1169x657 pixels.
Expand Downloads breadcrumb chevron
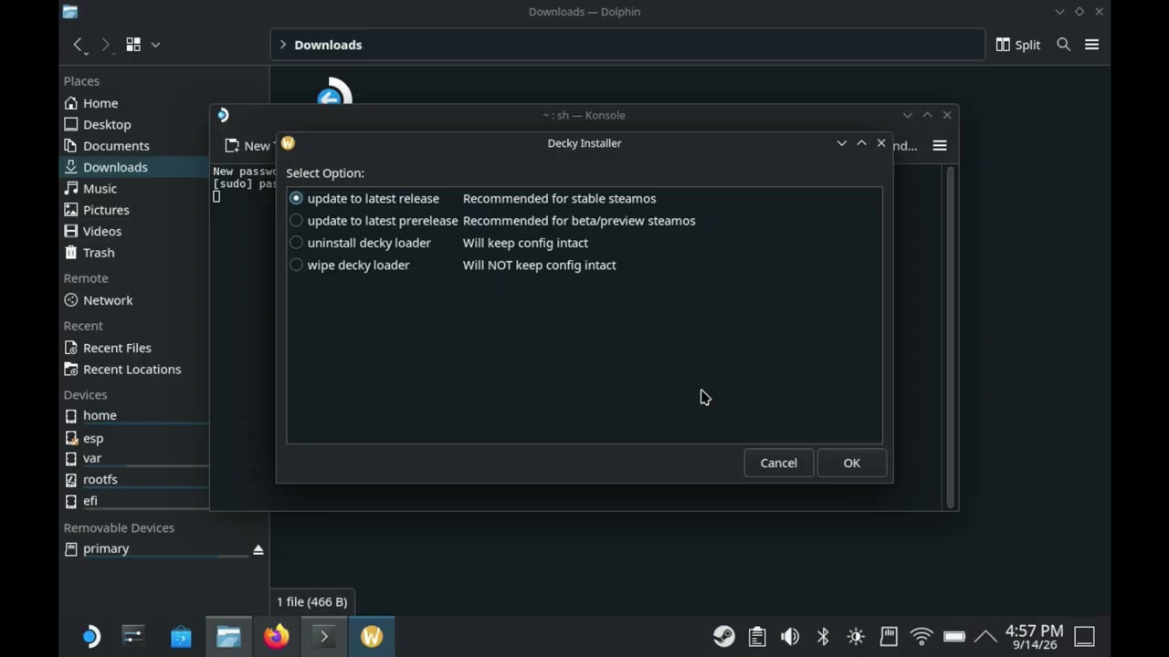click(282, 45)
